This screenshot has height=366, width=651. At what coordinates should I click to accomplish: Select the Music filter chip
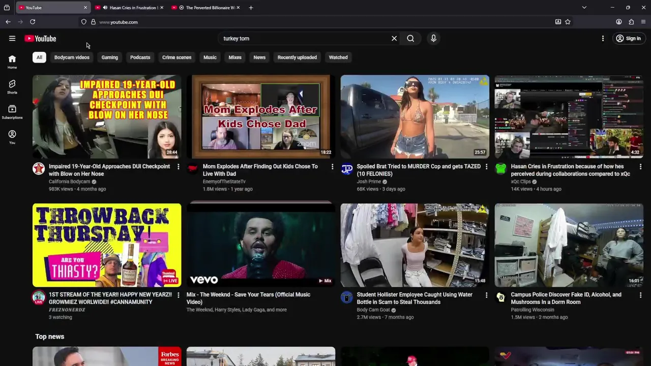tap(210, 57)
